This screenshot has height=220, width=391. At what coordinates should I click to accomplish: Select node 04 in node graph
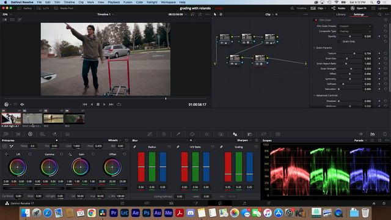point(235,59)
